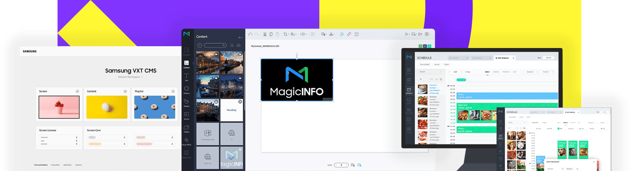Toggle the grid icon in toolbar

[357, 34]
